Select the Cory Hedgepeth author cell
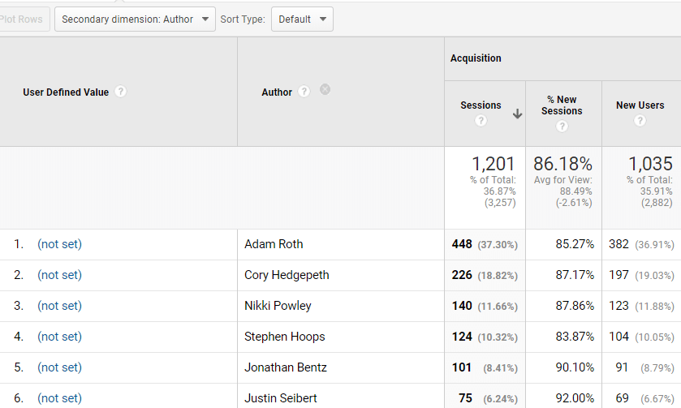 287,275
